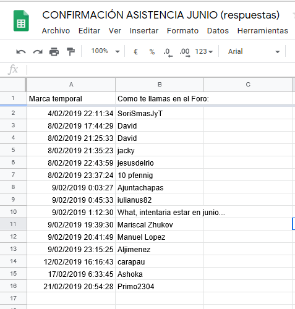Select the cell 'Ashoka'
The height and width of the screenshot is (309, 295).
[x=160, y=274]
